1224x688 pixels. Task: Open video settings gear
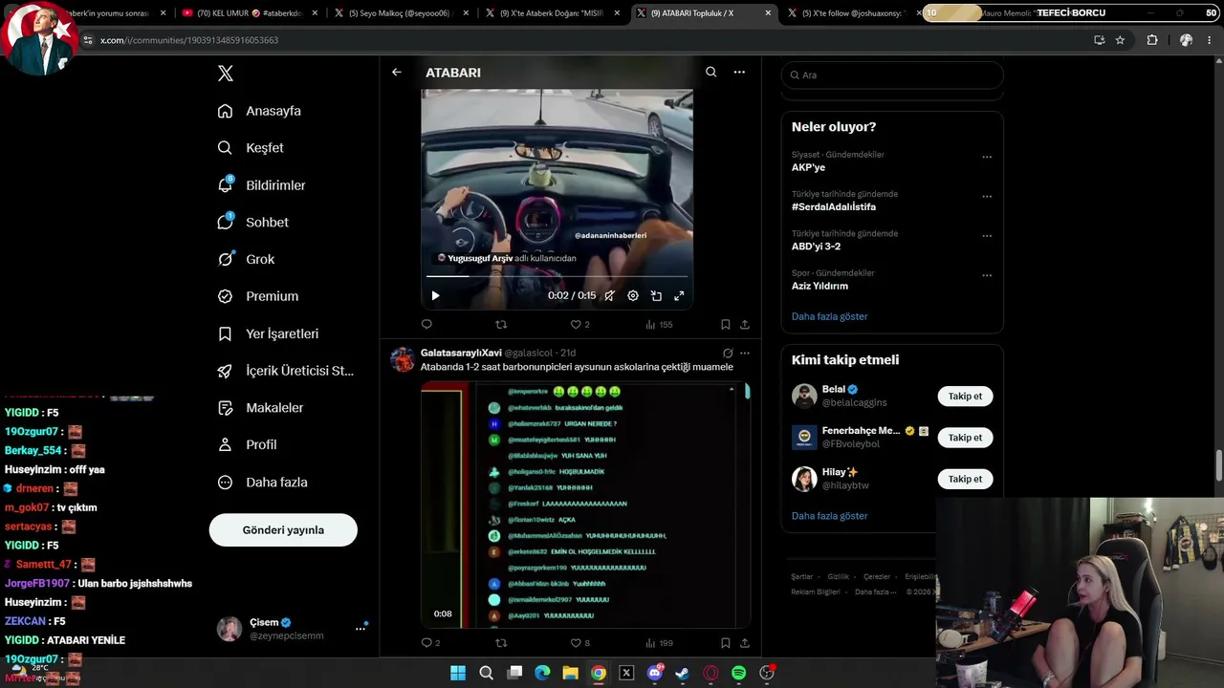633,296
